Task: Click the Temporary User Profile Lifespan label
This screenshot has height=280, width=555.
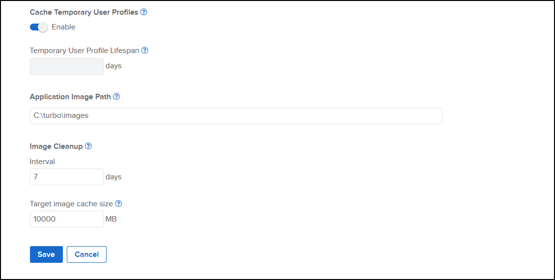Action: tap(84, 50)
